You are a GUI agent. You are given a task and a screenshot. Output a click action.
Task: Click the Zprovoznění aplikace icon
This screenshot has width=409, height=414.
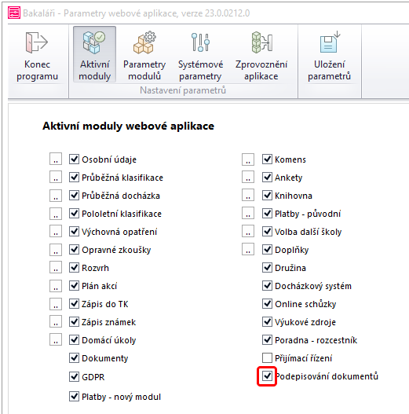261,42
